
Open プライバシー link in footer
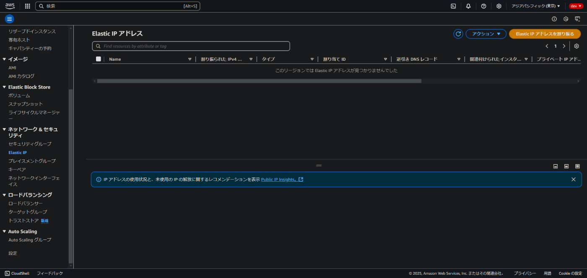point(525,273)
